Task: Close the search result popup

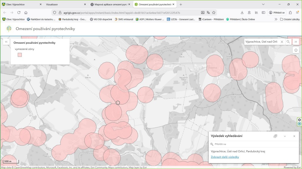Action: tap(294, 136)
